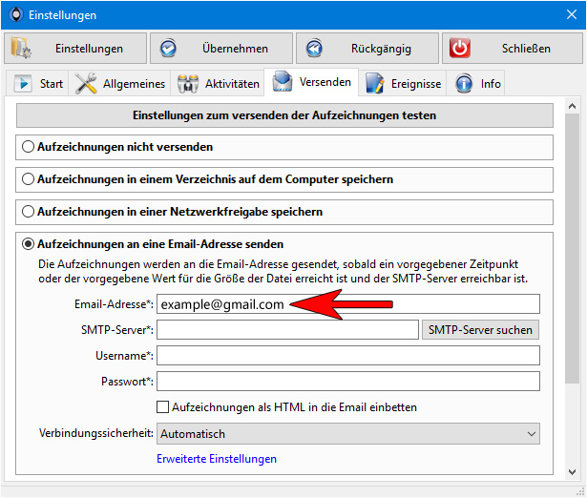Select the Versenden tab

click(x=311, y=82)
